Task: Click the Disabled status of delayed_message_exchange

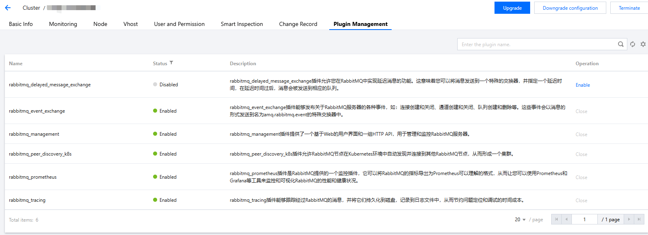Action: [x=166, y=85]
